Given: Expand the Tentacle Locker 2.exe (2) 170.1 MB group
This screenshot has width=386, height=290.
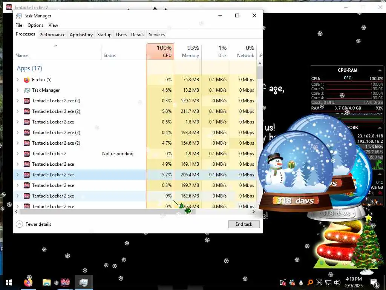Looking at the screenshot, I should (x=17, y=101).
